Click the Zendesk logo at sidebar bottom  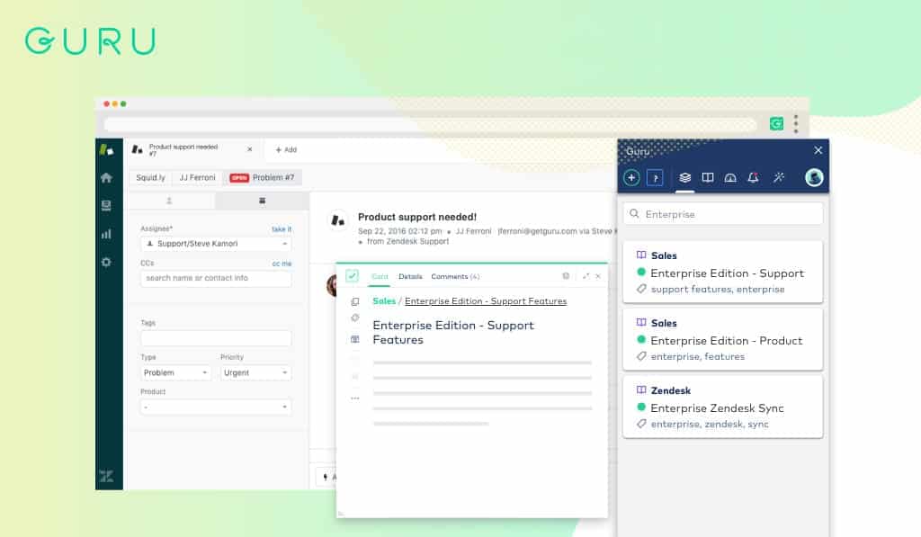(x=106, y=476)
